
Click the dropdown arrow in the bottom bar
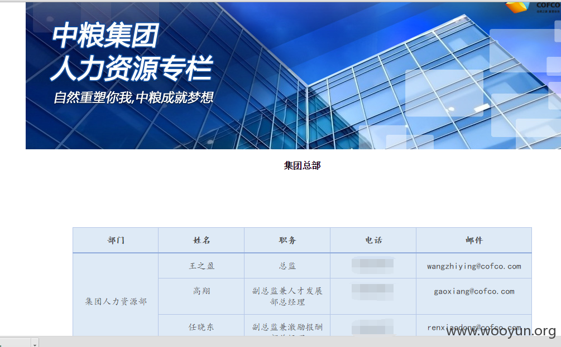tap(35, 344)
